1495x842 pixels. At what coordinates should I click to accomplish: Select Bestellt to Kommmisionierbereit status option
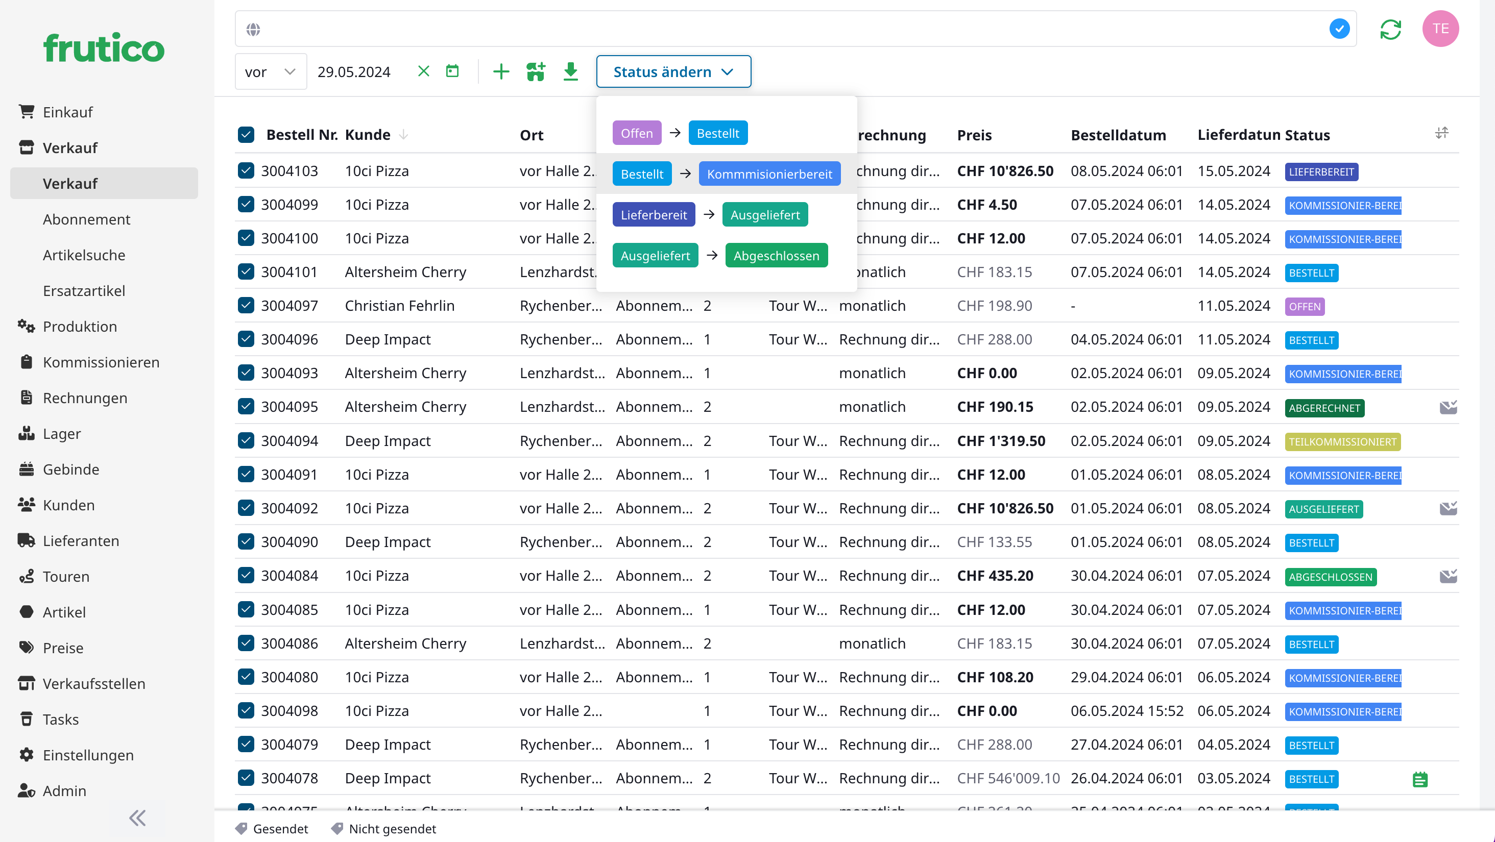726,174
